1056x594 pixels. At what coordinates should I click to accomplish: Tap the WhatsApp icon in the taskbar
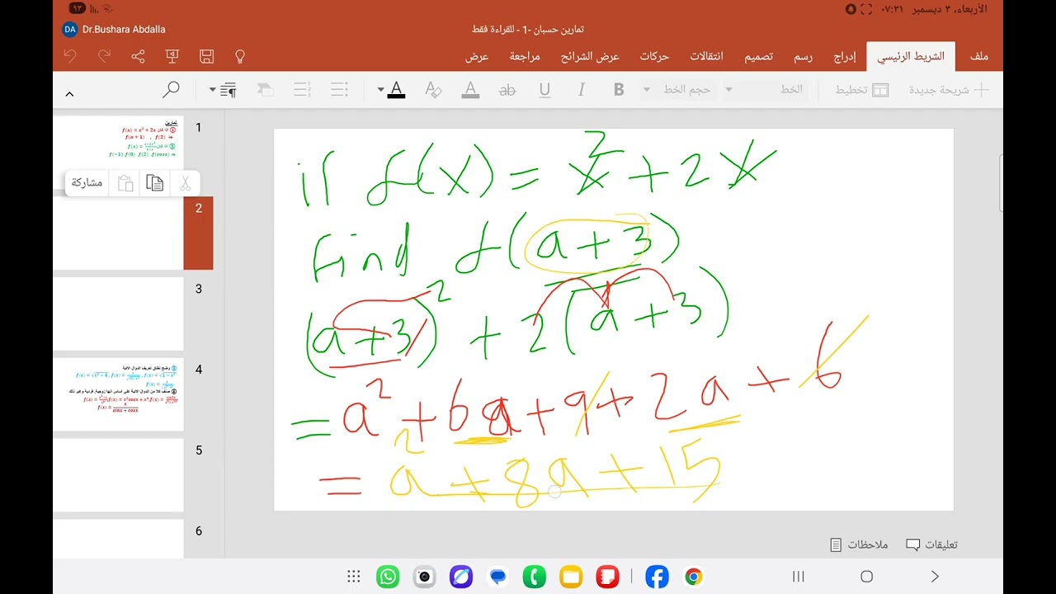(388, 577)
